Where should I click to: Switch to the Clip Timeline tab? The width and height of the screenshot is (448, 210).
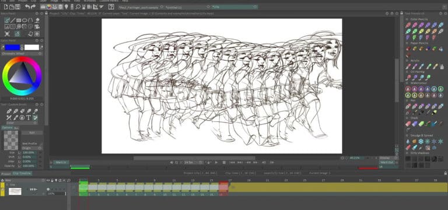click(x=22, y=173)
